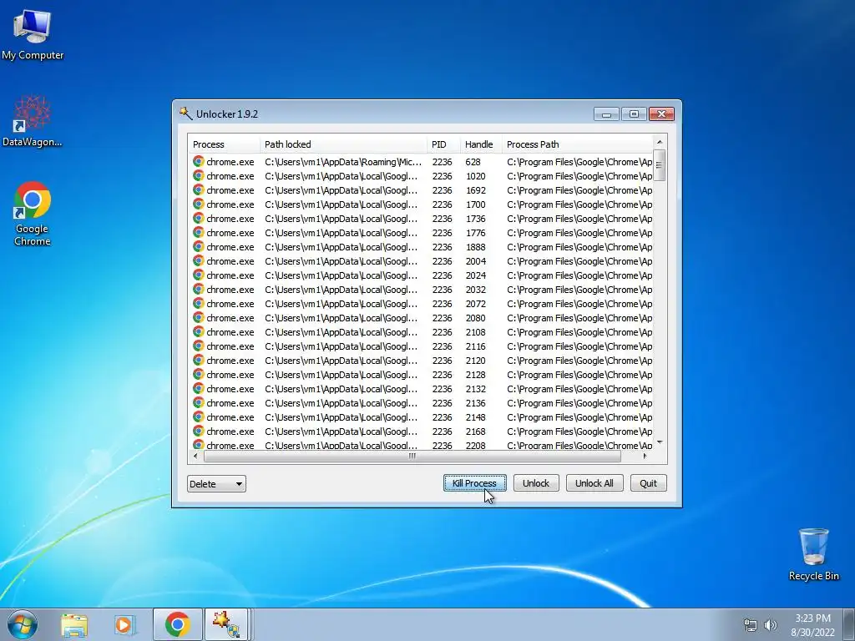
Task: Click the list's scroll down arrow
Action: pyautogui.click(x=660, y=442)
